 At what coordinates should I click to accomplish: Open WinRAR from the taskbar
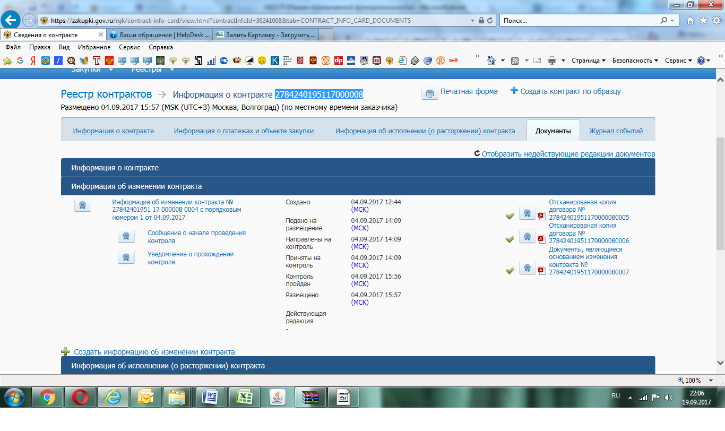point(309,397)
